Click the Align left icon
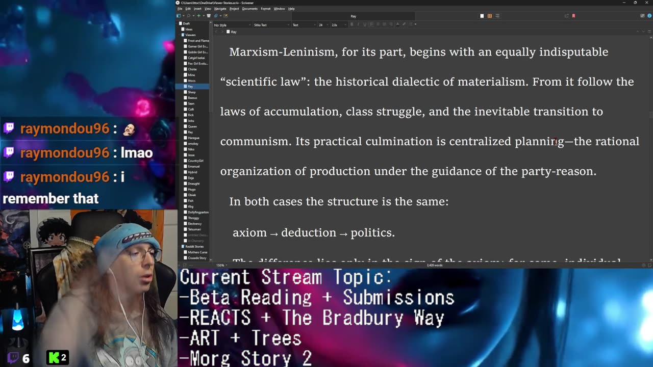This screenshot has width=653, height=367. (x=371, y=24)
